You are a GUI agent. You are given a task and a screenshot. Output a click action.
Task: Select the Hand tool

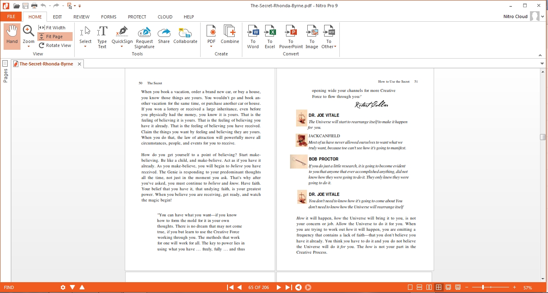(12, 36)
